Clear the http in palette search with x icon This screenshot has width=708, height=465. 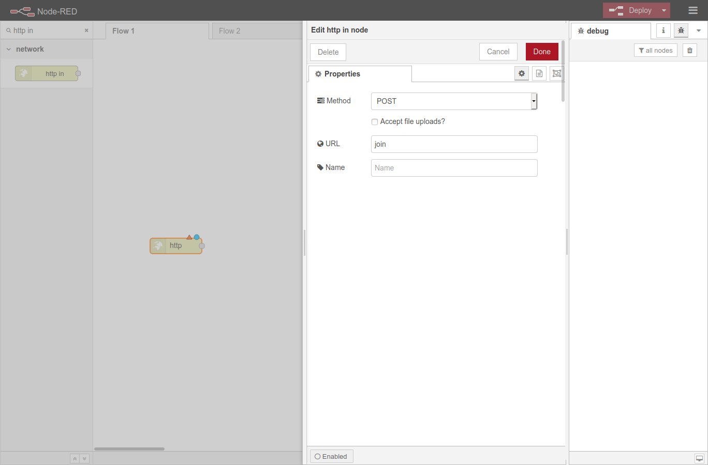click(x=86, y=30)
